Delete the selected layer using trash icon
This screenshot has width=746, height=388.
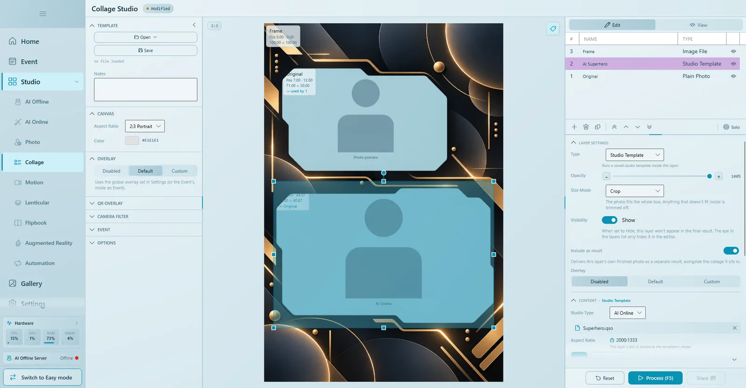point(586,127)
